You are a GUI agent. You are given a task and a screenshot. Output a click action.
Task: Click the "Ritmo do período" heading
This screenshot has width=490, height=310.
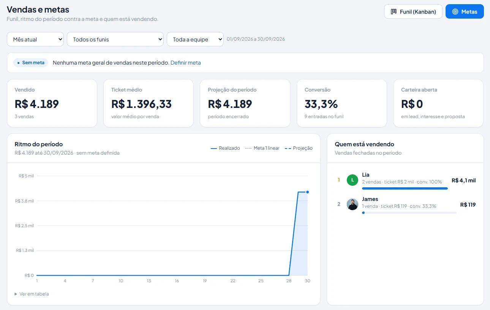coord(39,144)
